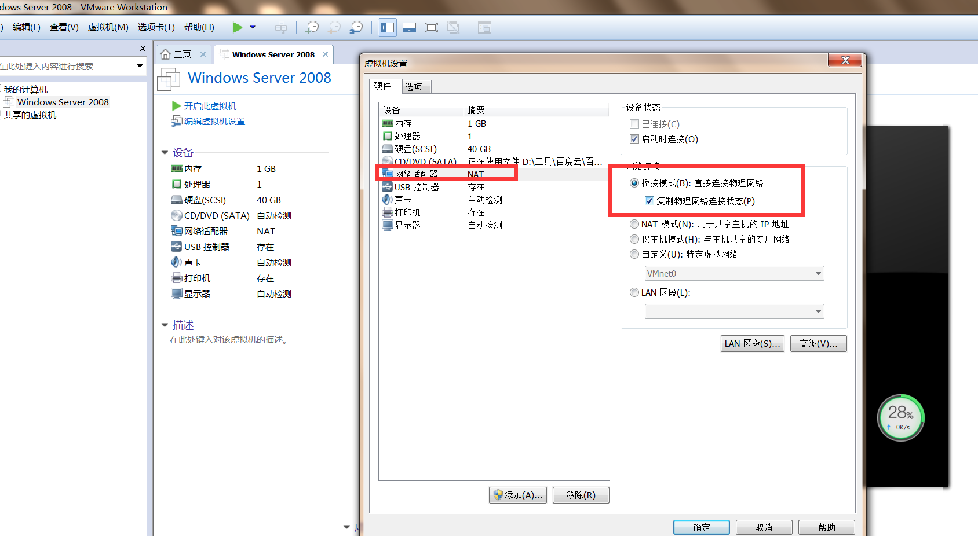Screen dimensions: 978x536
Task: Click the 添加(A)... button
Action: [517, 495]
